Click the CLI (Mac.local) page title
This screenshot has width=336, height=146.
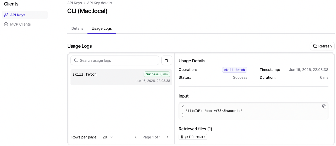[x=87, y=11]
